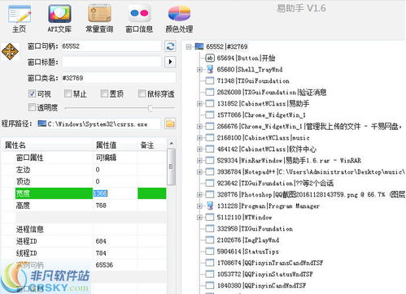Open the 颜色处理 color processing icon
Viewport: 406px width, 294px height.
click(179, 19)
